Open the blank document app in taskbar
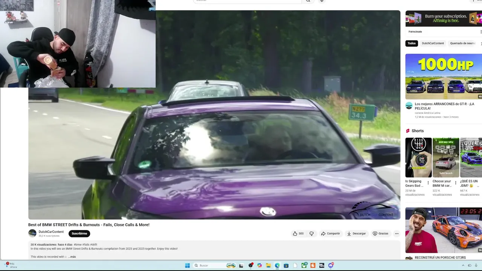The image size is (482, 271). pos(295,265)
